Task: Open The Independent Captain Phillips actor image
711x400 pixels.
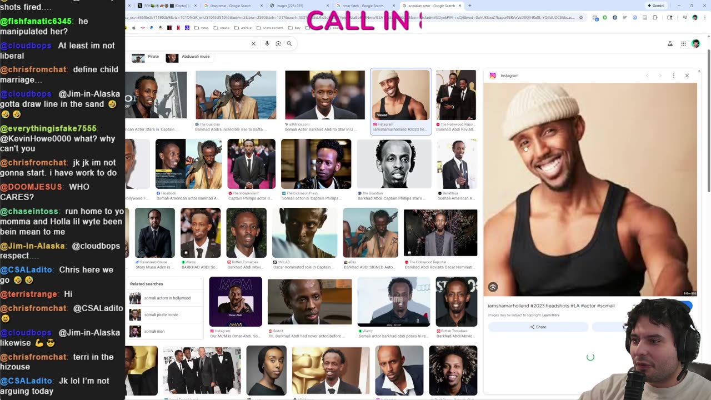Action: 251,164
